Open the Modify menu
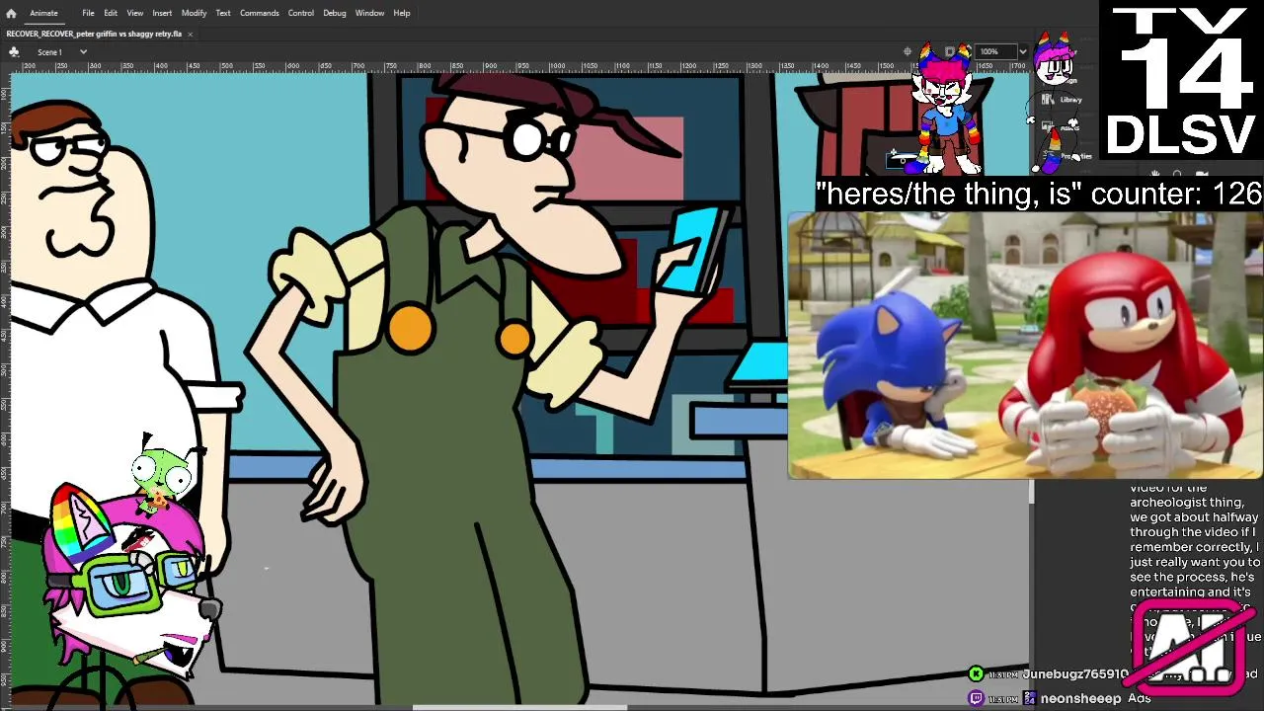This screenshot has width=1264, height=711. click(194, 13)
